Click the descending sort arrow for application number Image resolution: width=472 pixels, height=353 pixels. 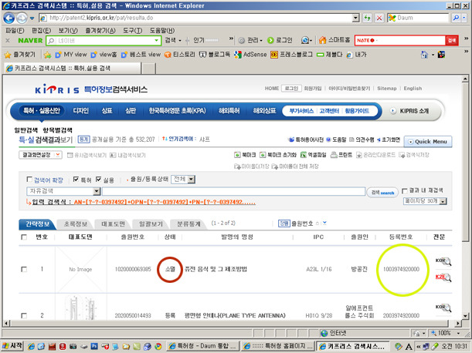click(x=324, y=224)
